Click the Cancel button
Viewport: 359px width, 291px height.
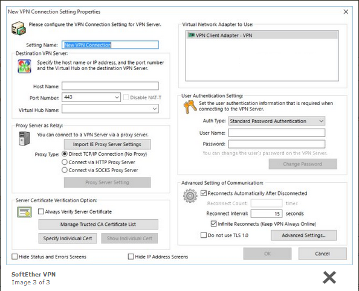point(322,254)
